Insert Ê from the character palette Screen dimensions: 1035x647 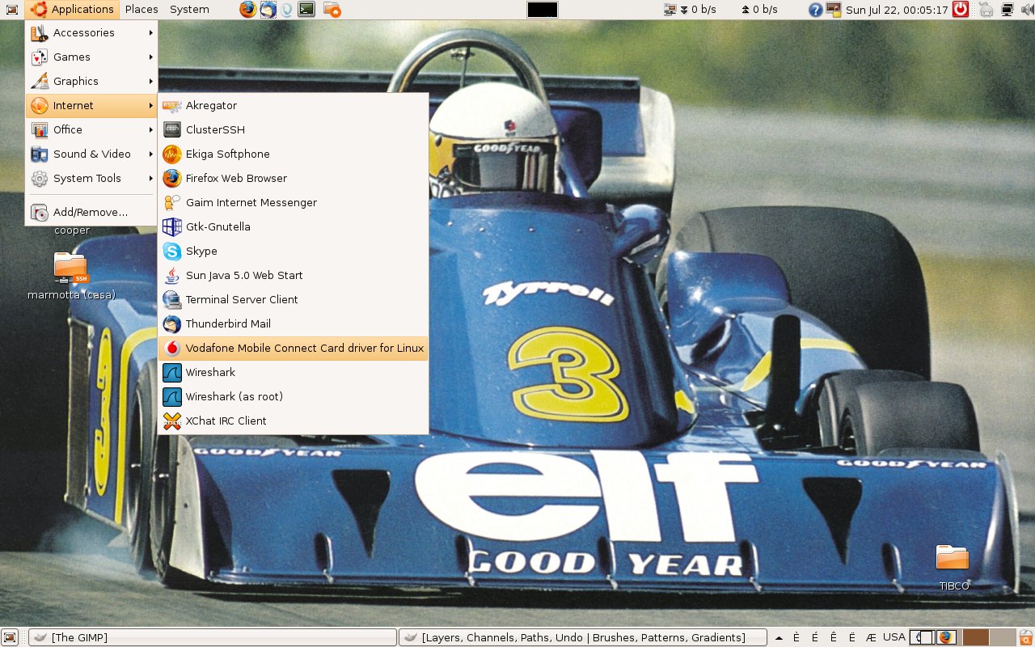click(834, 637)
